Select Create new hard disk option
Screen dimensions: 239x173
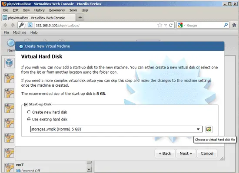pos(29,112)
